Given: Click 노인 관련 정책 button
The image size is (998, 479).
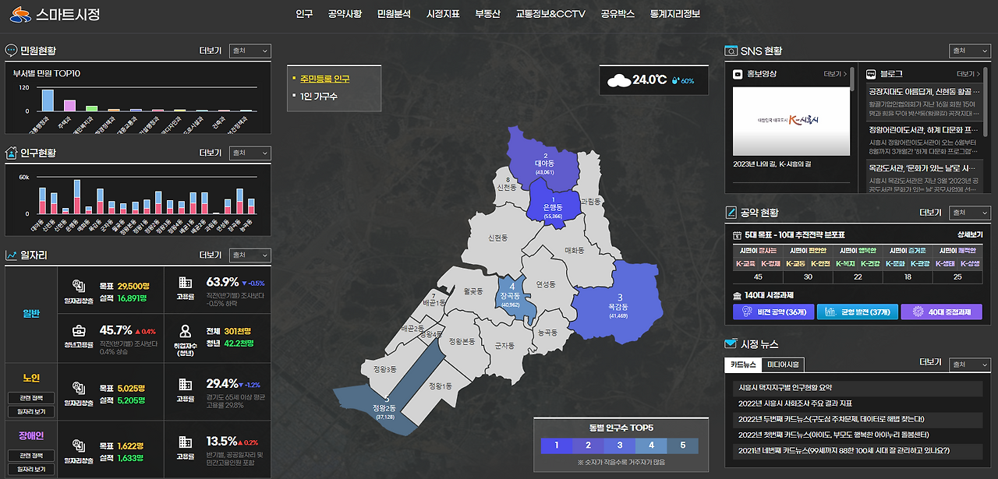Looking at the screenshot, I should (x=31, y=397).
